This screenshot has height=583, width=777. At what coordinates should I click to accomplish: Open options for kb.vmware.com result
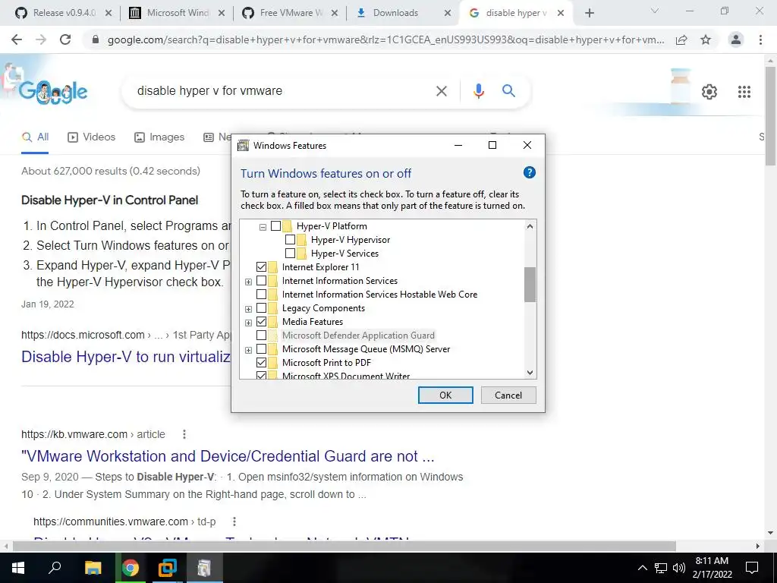click(x=184, y=434)
